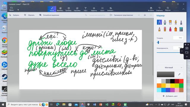Select the white color swatch
The width and height of the screenshot is (190, 107).
(x=159, y=81)
